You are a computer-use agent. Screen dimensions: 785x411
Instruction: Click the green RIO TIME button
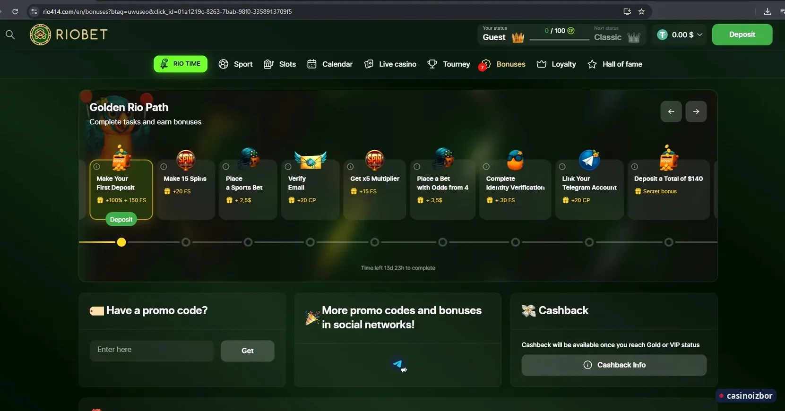point(181,64)
